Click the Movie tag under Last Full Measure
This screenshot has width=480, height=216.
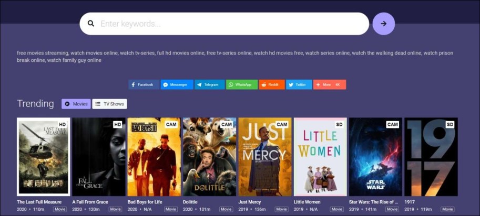[60, 209]
